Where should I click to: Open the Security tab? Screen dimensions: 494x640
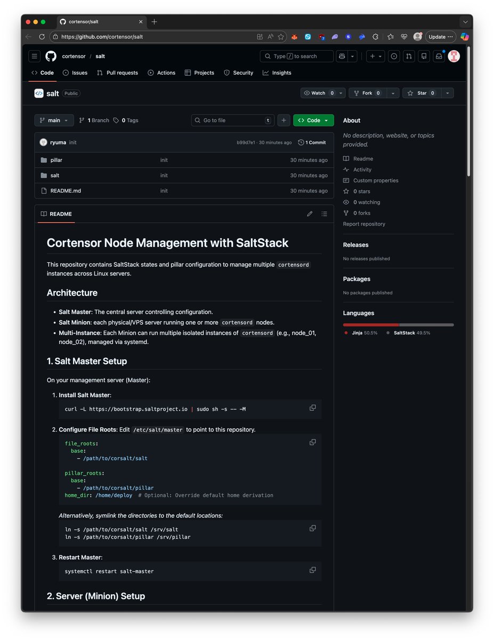coord(238,73)
